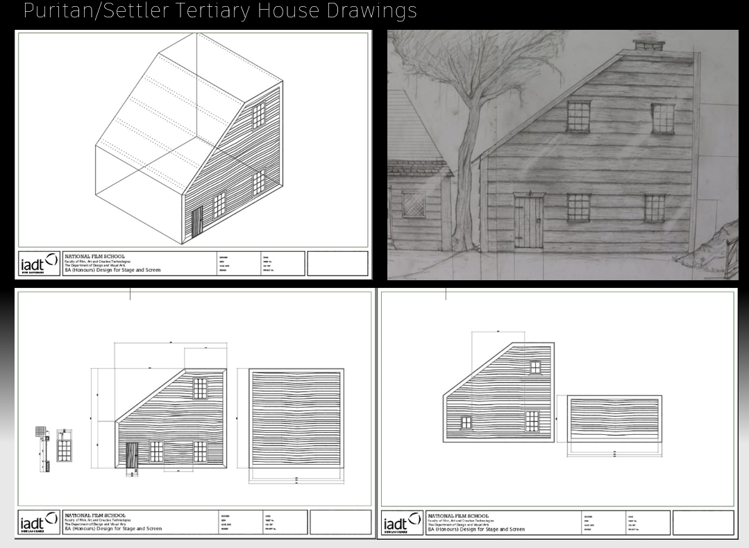Select the door in the isometric drawing
The height and width of the screenshot is (548, 749).
(196, 221)
